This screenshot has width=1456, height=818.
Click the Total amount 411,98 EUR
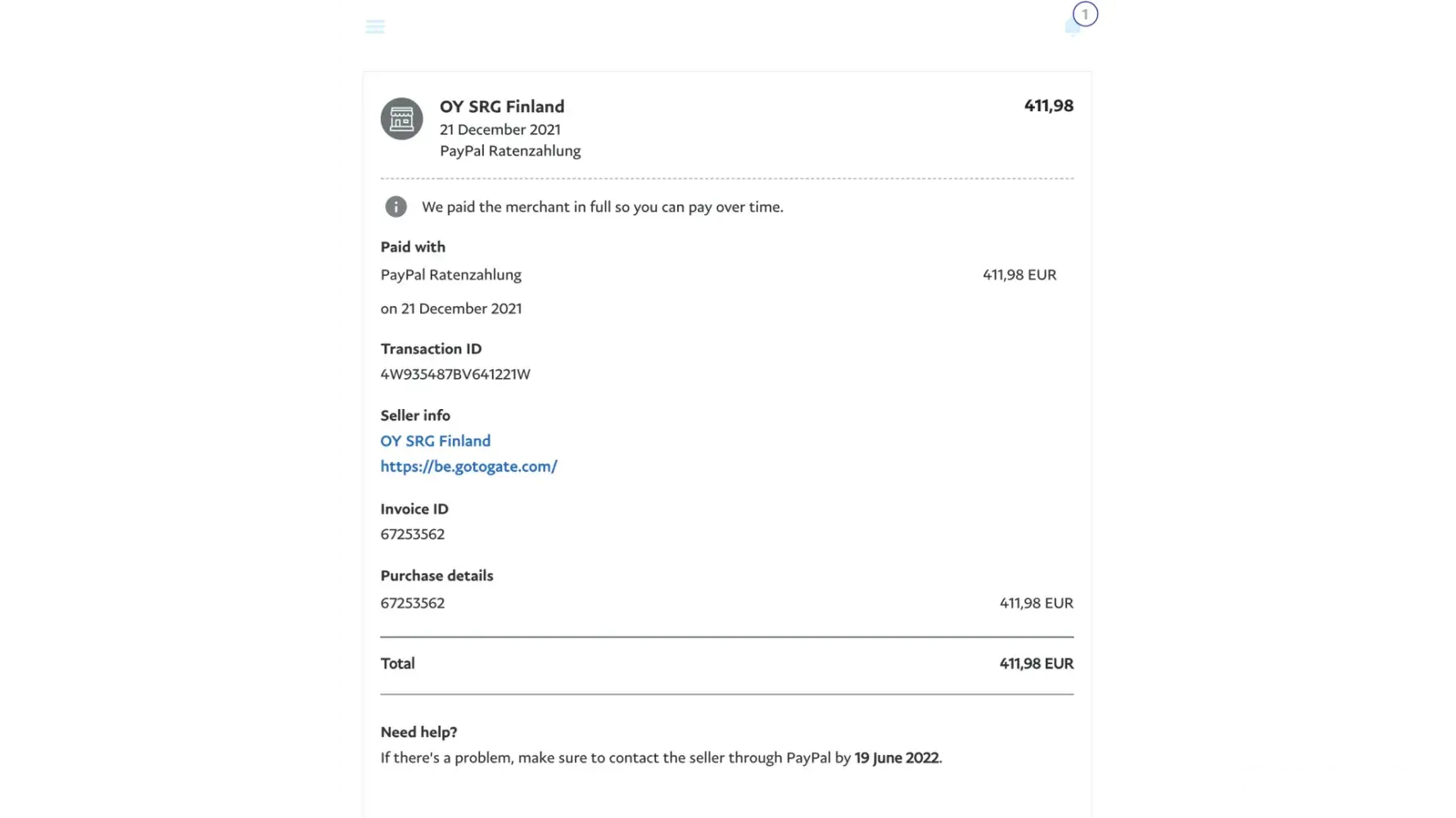point(1036,663)
